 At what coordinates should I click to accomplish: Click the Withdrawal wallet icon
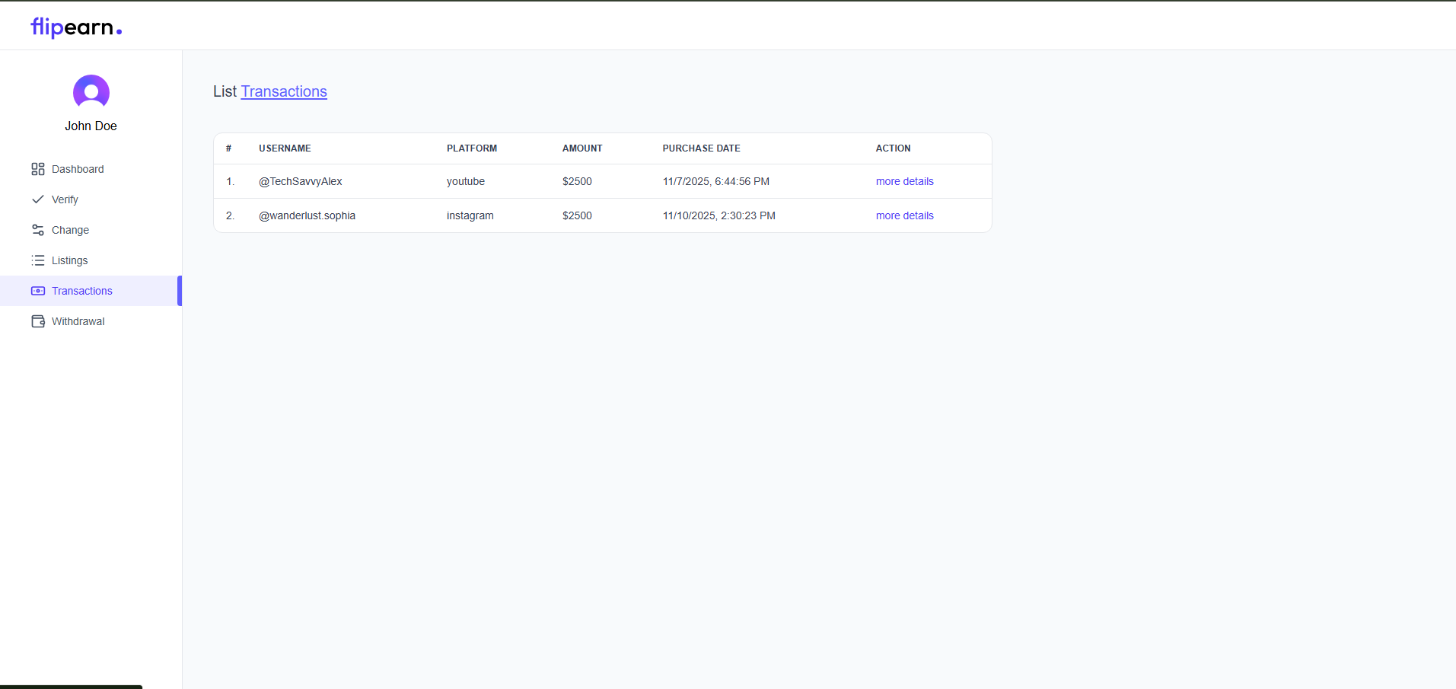[x=38, y=321]
